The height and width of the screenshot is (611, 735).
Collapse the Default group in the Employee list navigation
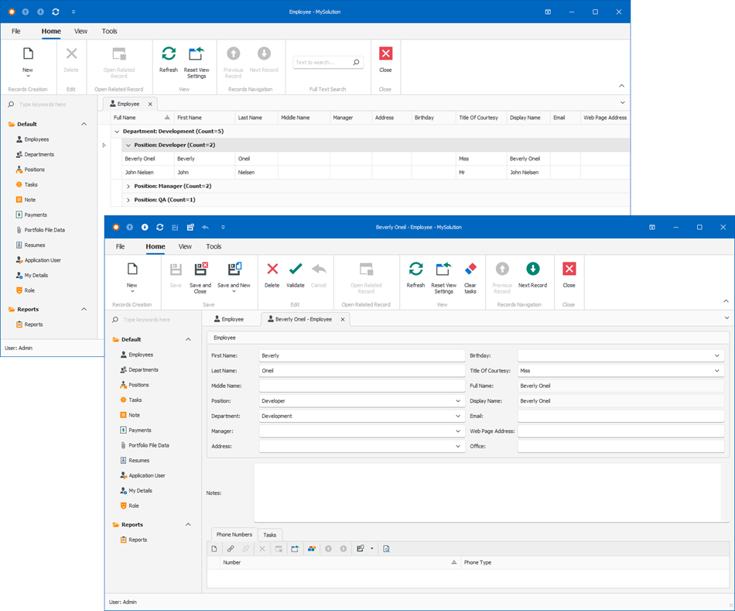84,124
